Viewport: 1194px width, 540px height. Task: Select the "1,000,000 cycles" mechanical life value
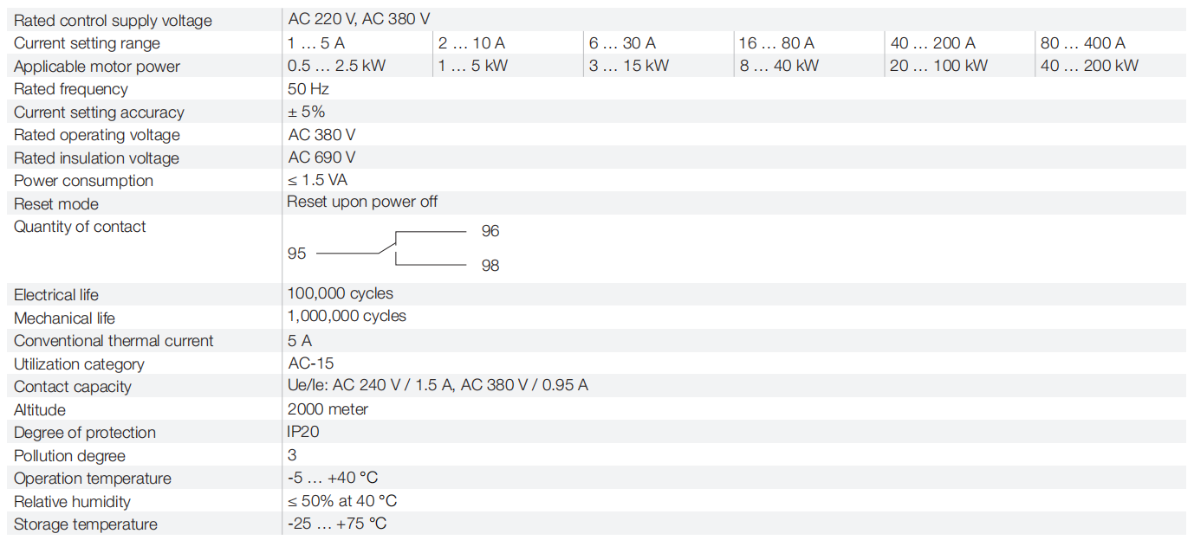(x=347, y=317)
